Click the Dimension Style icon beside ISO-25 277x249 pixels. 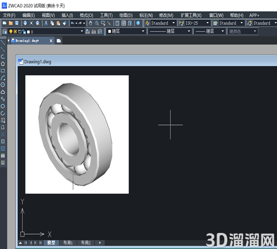tap(181, 23)
